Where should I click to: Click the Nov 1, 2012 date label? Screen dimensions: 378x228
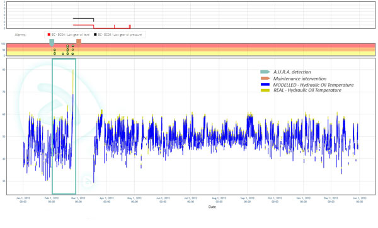pos(303,200)
